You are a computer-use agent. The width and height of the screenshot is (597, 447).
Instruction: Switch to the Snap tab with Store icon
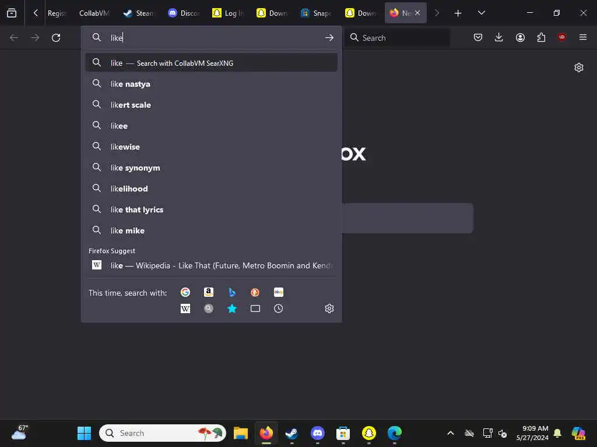316,13
